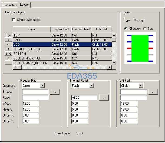Viewport: 165px width, 143px height.
Task: Select the Top view radio button
Action: click(145, 29)
